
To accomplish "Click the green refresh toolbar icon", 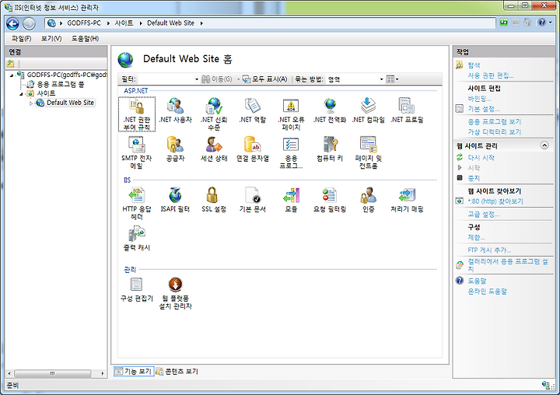I will (x=503, y=23).
